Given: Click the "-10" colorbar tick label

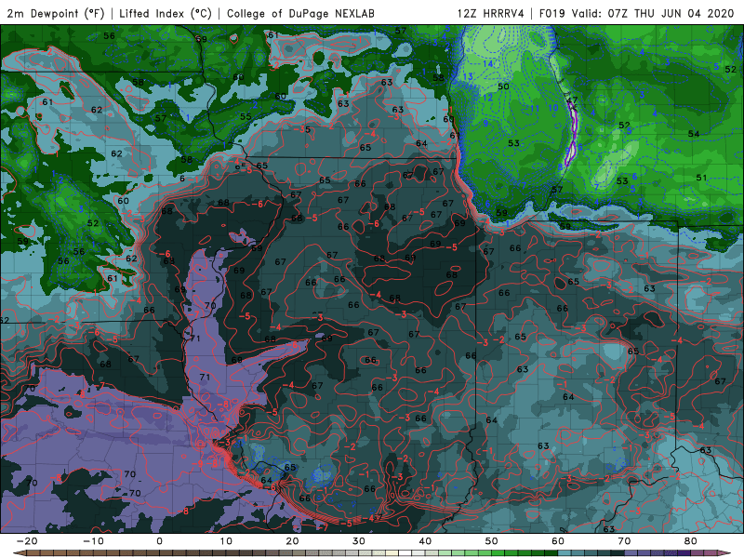Looking at the screenshot, I should (x=93, y=541).
